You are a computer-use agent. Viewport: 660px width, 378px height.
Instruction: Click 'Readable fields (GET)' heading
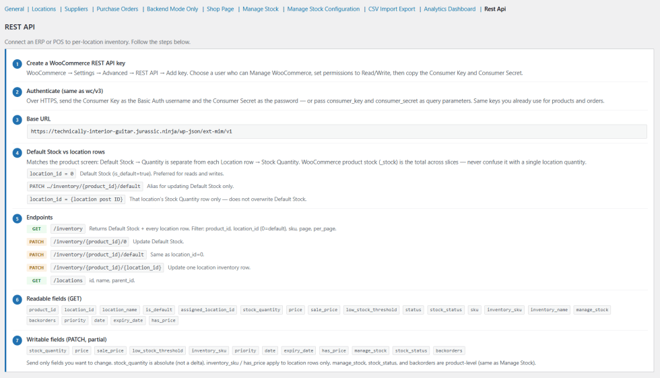[54, 299]
